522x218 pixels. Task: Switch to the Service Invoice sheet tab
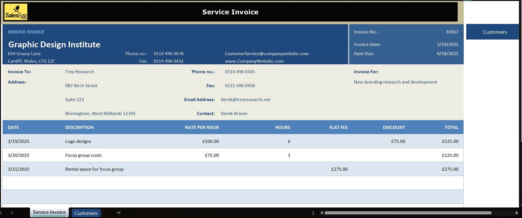click(49, 212)
